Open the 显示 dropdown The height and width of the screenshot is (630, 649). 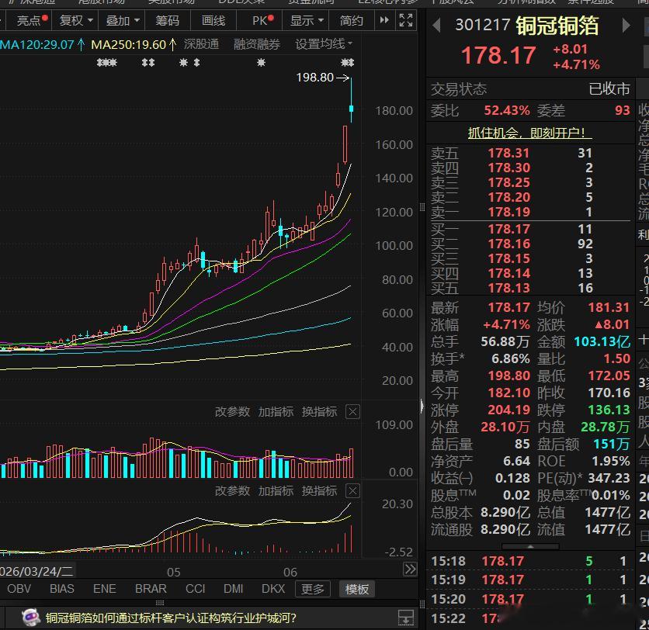307,20
